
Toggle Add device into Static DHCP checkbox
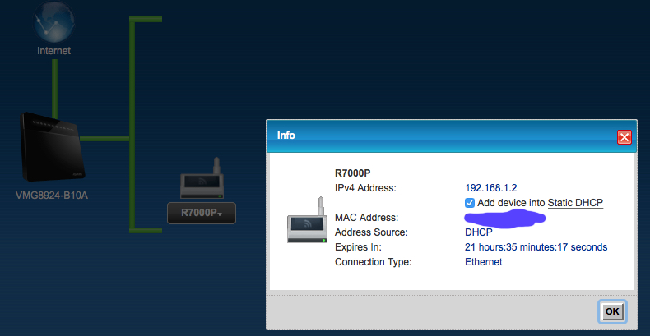(x=470, y=203)
